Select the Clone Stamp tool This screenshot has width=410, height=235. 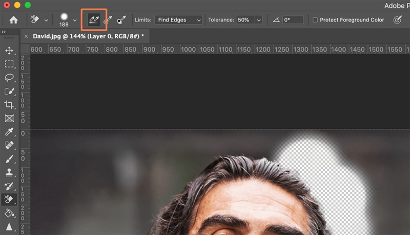click(9, 172)
